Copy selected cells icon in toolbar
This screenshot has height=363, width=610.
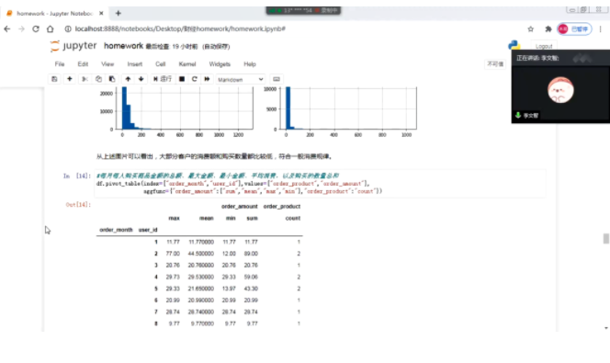[x=98, y=79]
